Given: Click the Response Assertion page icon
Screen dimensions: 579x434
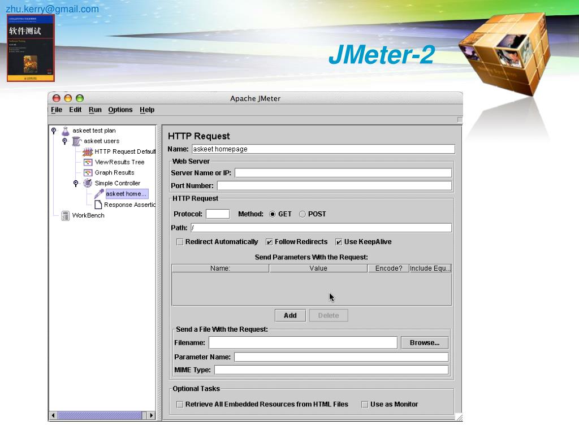Looking at the screenshot, I should [x=98, y=205].
